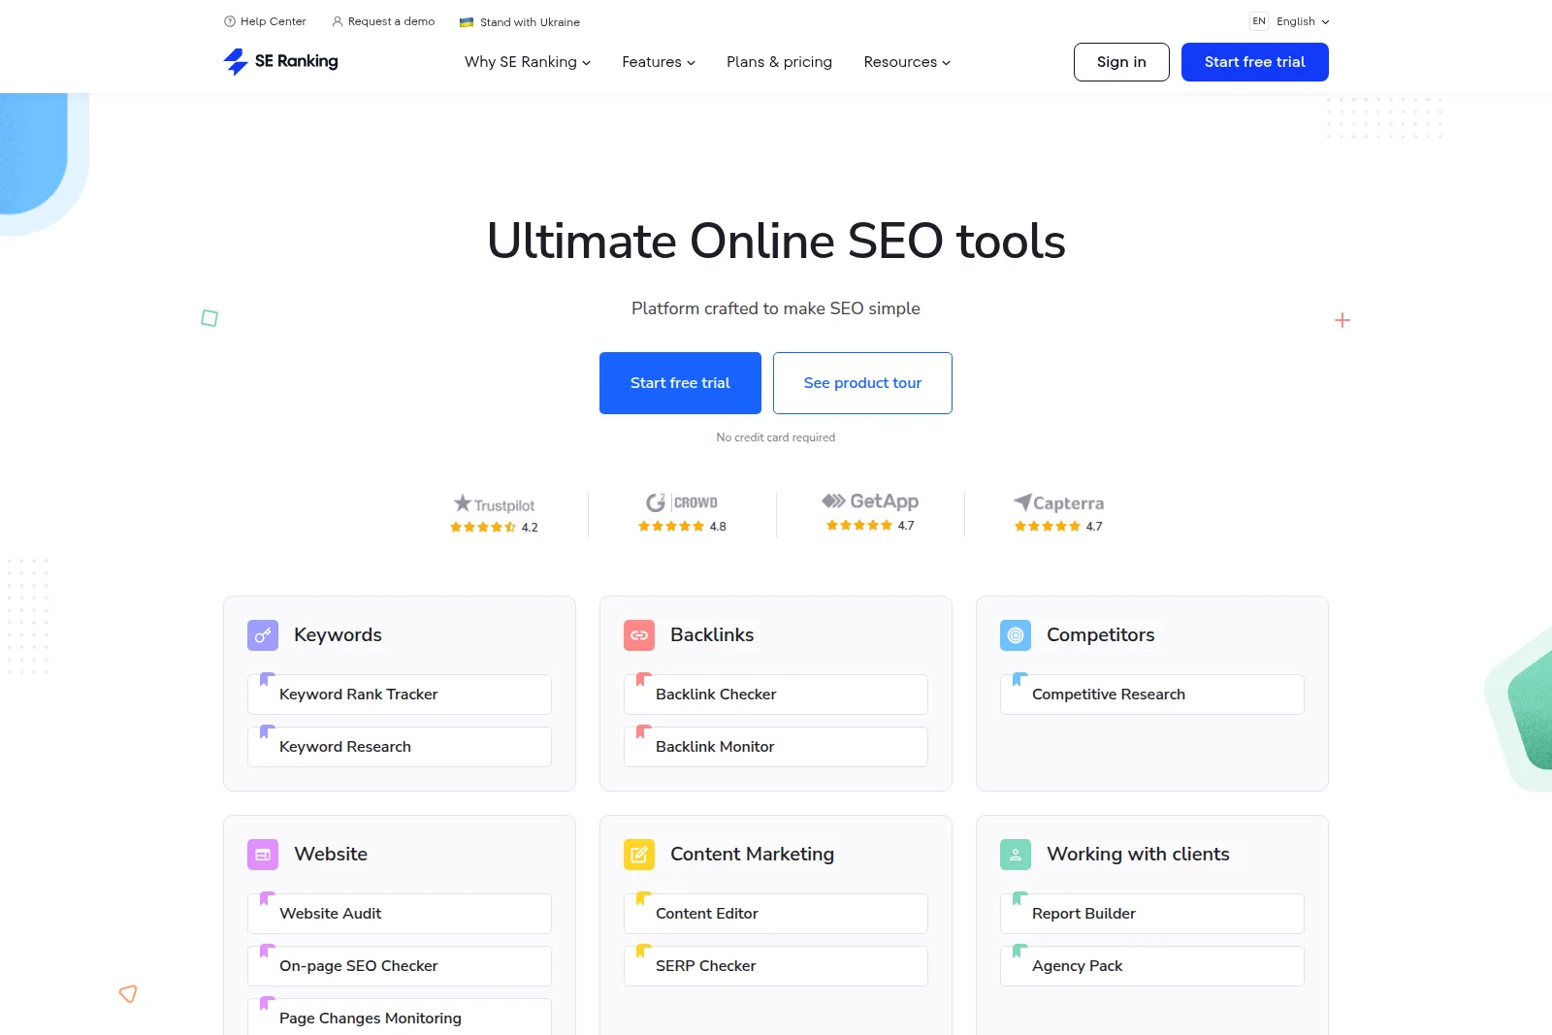
Task: Open Plans & pricing
Action: pyautogui.click(x=779, y=61)
